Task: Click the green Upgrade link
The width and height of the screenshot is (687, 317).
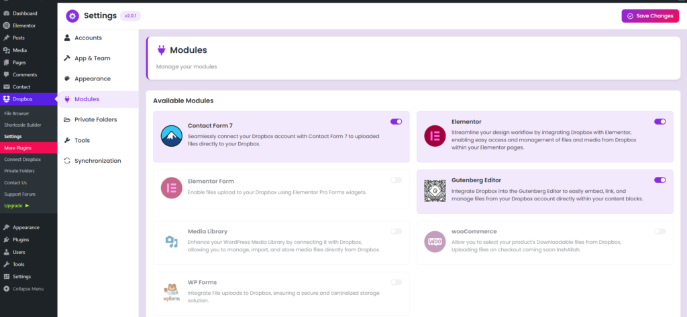Action: click(17, 205)
